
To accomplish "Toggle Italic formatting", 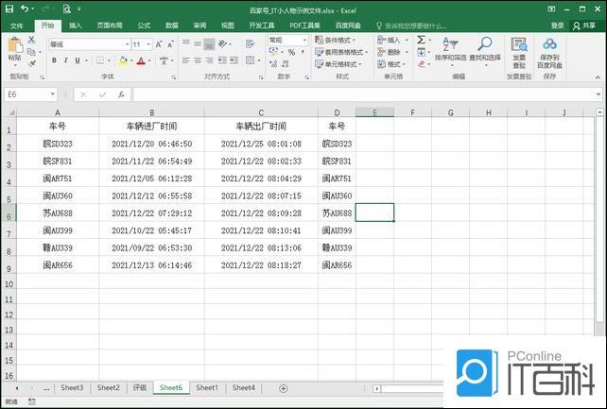I will coord(66,60).
